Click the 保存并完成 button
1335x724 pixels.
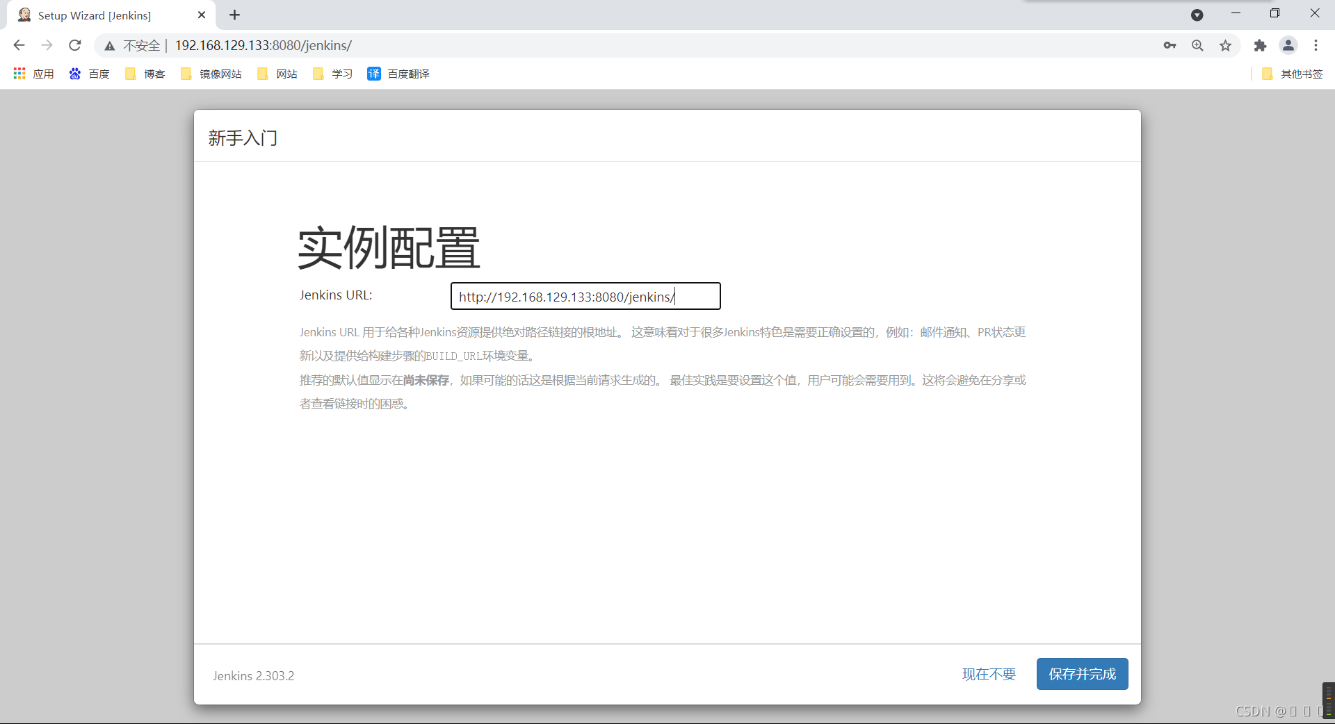click(x=1082, y=673)
